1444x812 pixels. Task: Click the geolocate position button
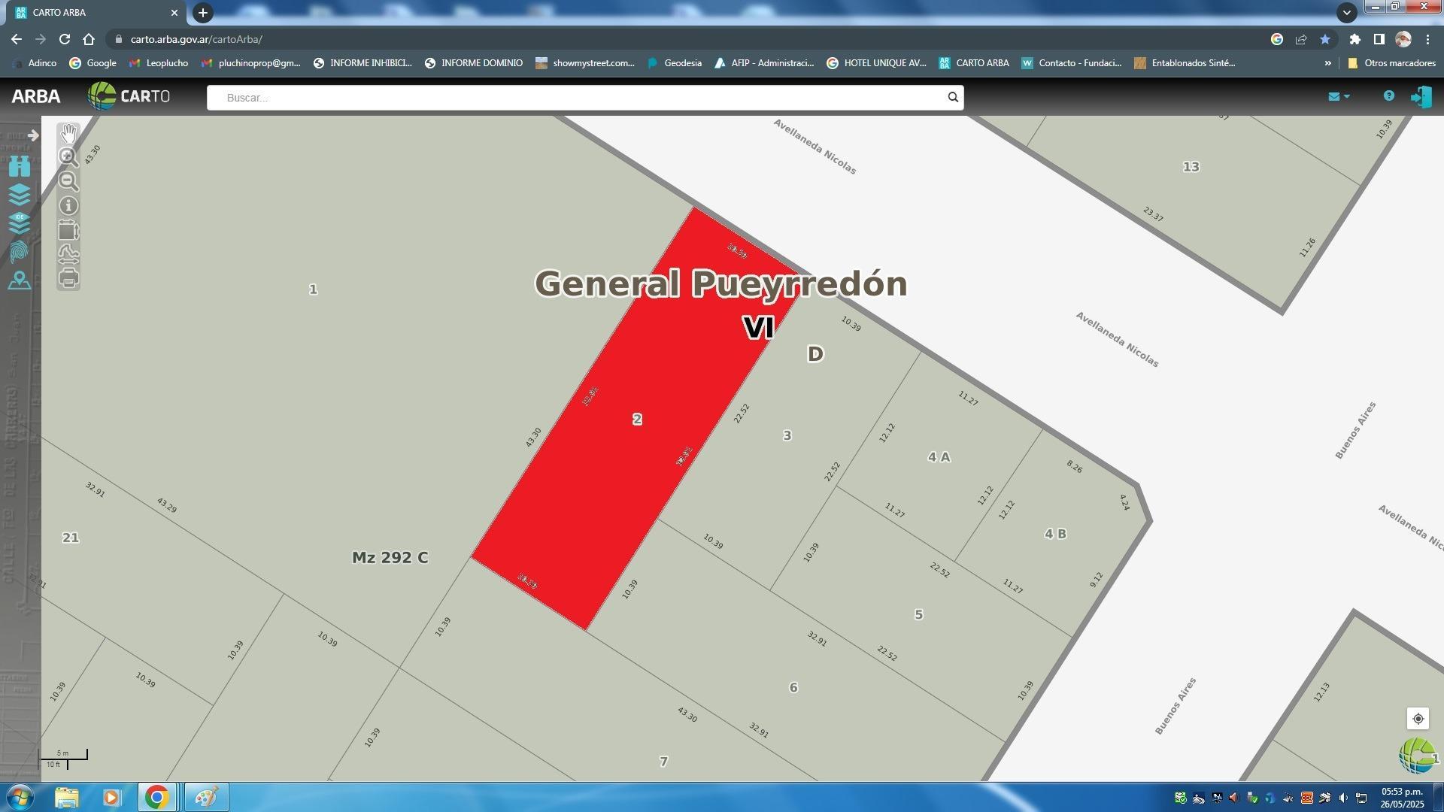(x=1418, y=719)
